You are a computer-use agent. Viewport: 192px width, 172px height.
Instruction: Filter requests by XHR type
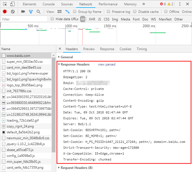(92, 19)
